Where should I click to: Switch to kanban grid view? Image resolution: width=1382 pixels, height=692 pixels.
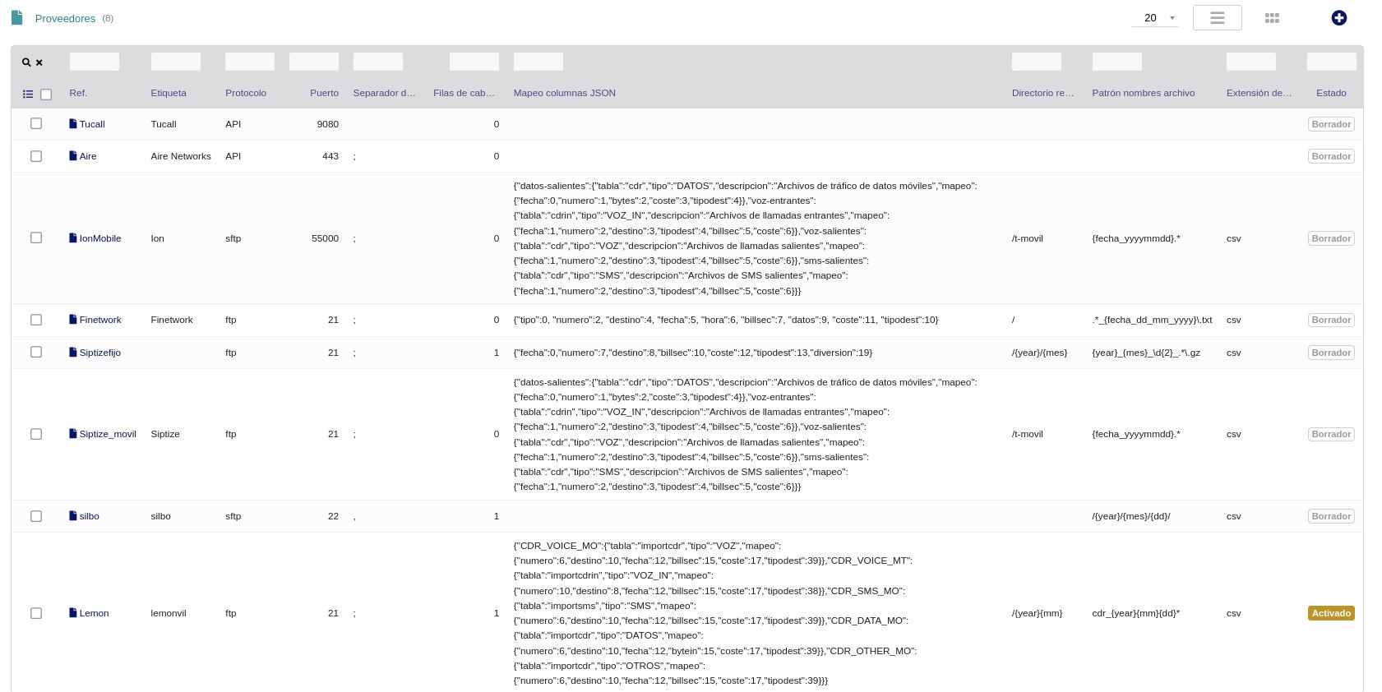(x=1272, y=18)
